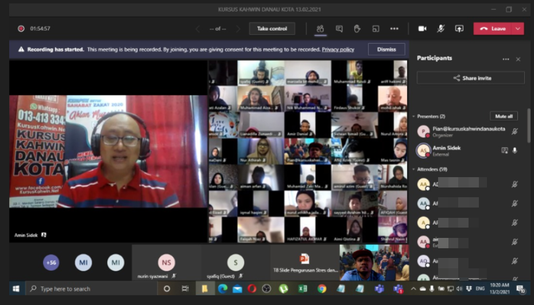
Task: Open More actions ellipsis in meeting toolbar
Action: point(394,29)
